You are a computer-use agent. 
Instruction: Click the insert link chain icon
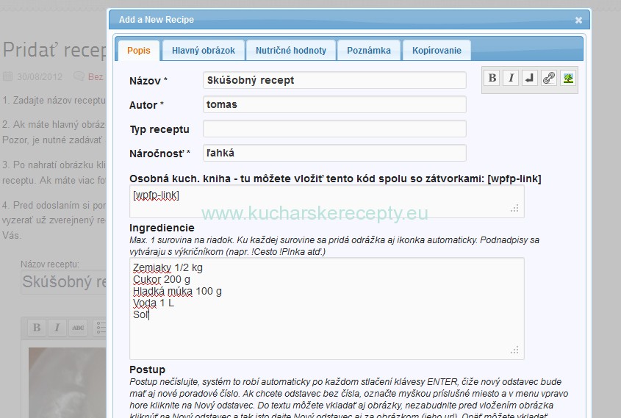coord(549,78)
